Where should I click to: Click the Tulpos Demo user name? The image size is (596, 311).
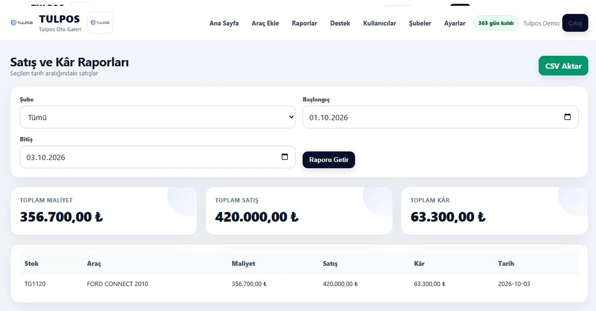(x=542, y=23)
